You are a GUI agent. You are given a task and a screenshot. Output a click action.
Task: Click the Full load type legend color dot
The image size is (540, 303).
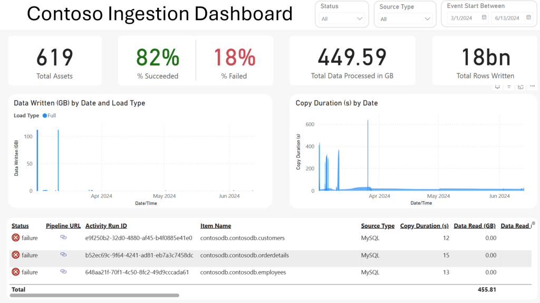(45, 116)
